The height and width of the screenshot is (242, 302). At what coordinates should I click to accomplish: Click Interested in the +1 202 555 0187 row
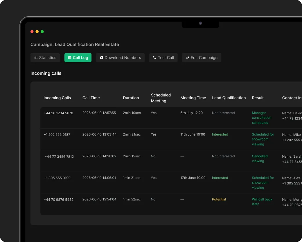click(220, 134)
